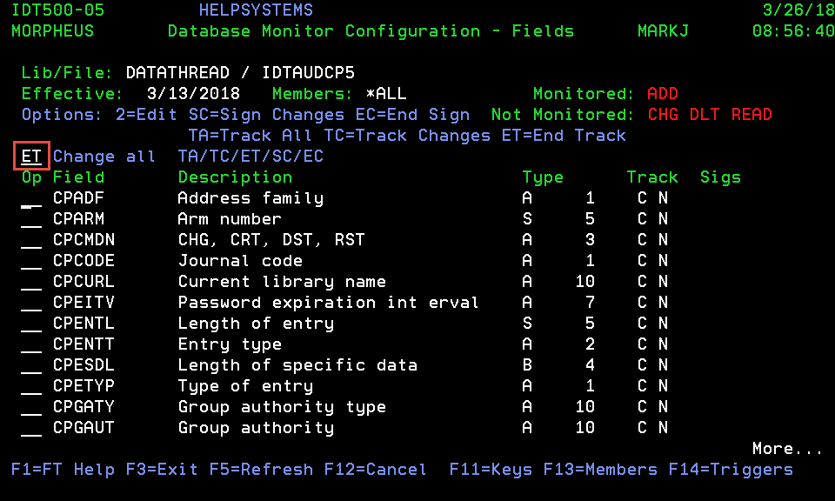Click the F3=Exit function key
Screen dimensions: 835x501
pos(162,470)
